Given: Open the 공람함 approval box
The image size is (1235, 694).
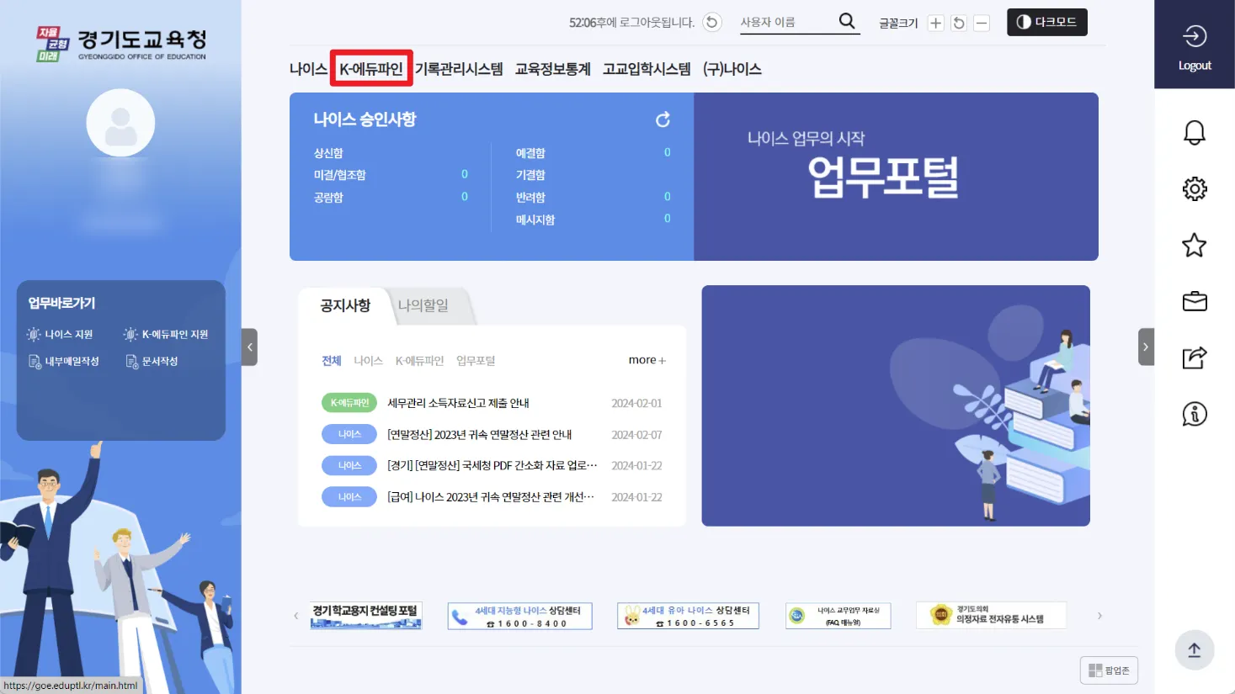Looking at the screenshot, I should click(x=328, y=198).
